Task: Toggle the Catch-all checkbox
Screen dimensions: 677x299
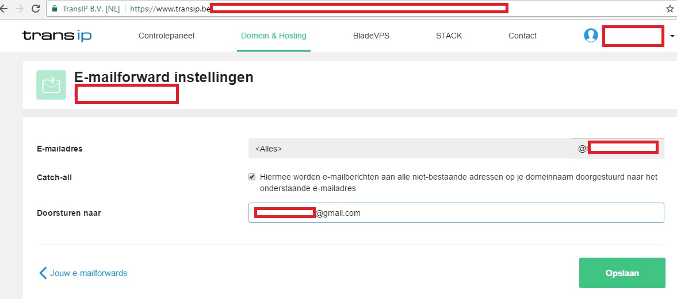Action: click(x=252, y=177)
